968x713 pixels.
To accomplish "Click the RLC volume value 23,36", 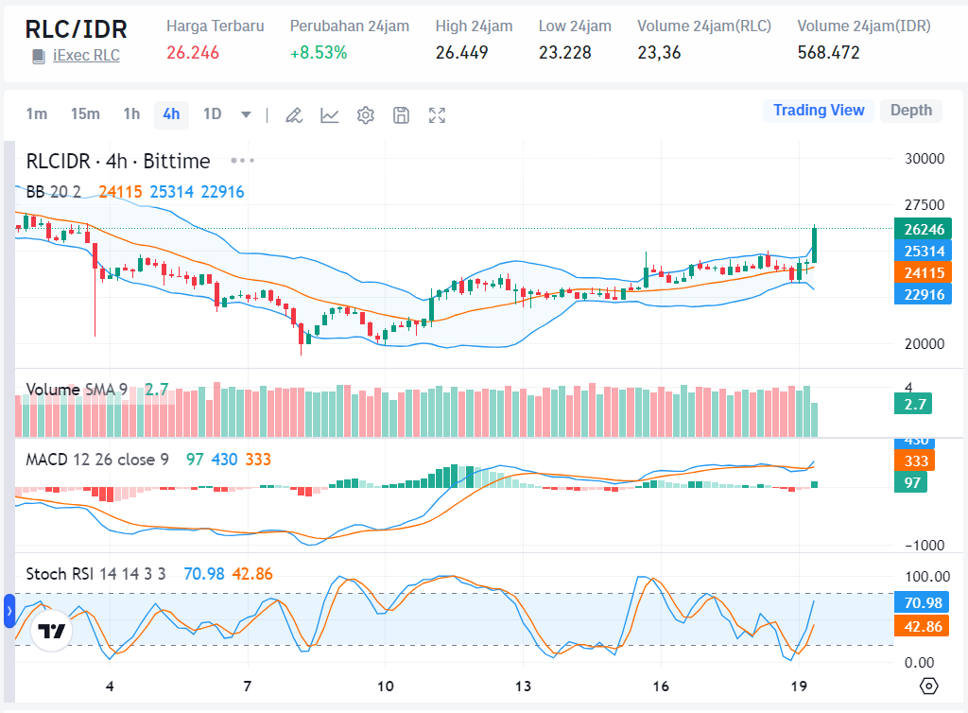I will (659, 53).
